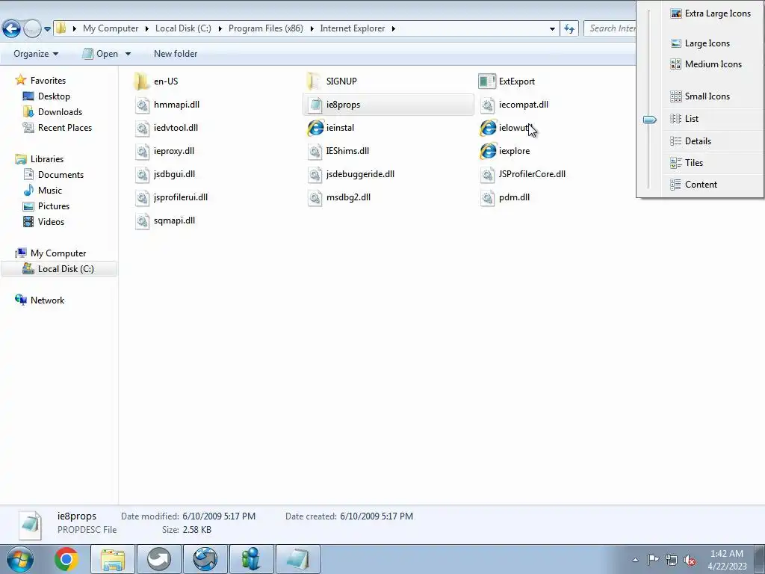Select ieproxy.dll file icon

142,151
